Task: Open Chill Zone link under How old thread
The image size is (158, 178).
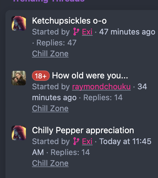Action: [50, 108]
